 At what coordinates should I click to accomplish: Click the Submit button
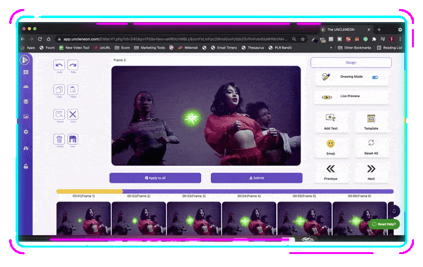tap(256, 178)
